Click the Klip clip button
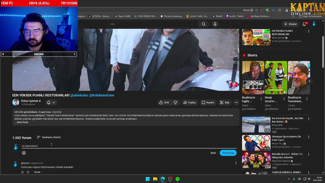Screen dimensions: 325x183 pyautogui.click(x=225, y=102)
